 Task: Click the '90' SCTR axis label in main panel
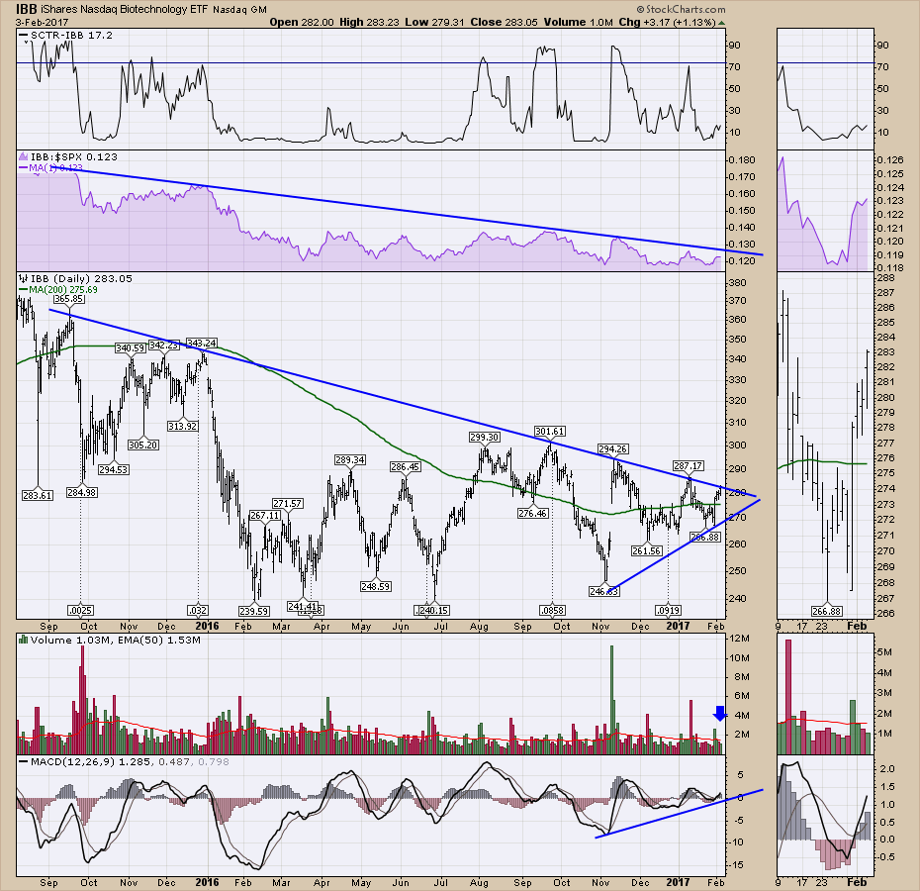click(x=735, y=46)
